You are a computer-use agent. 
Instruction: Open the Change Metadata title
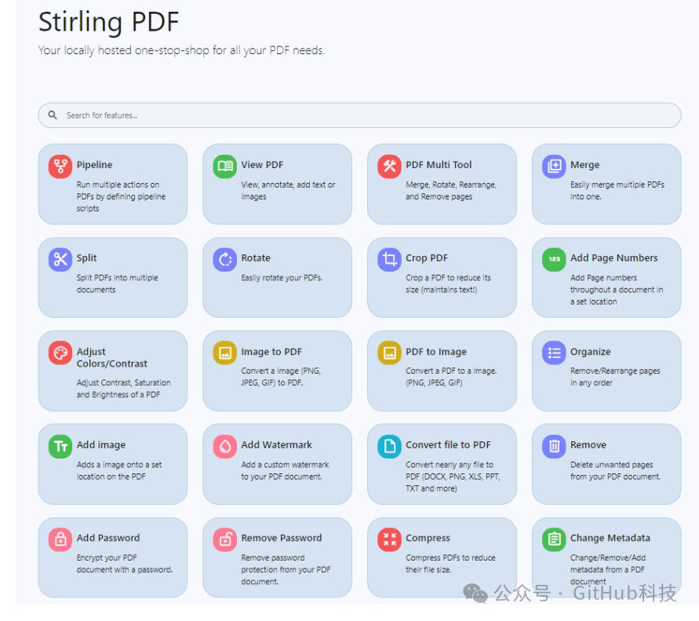tap(610, 538)
